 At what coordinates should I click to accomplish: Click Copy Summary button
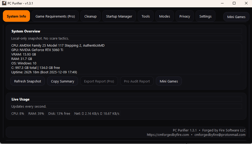[63, 81]
